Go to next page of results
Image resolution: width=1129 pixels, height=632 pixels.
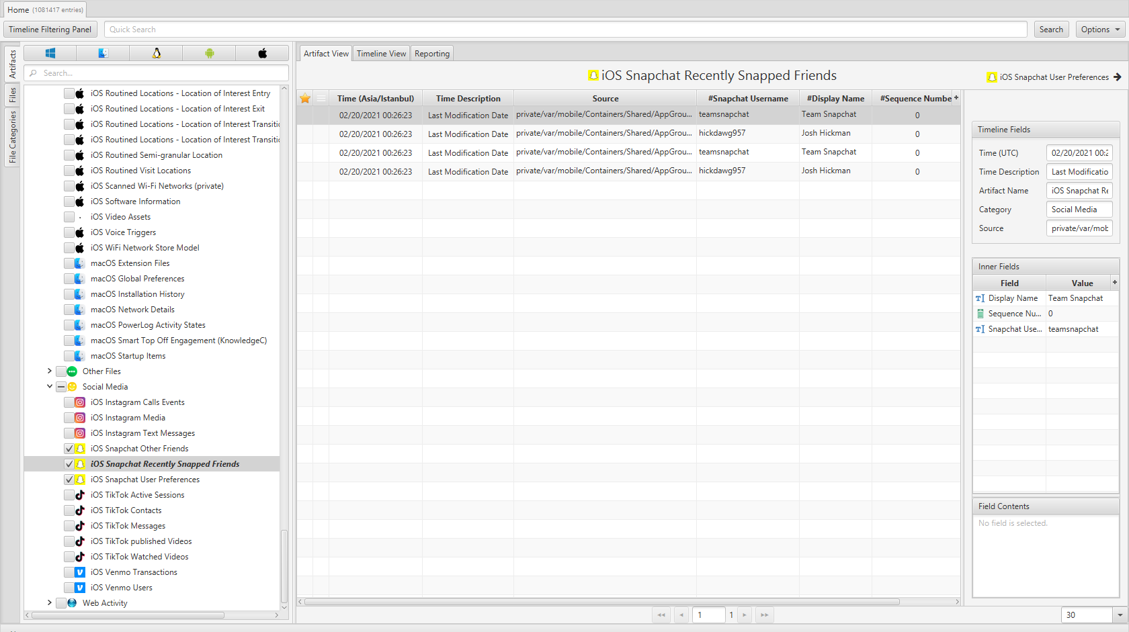(x=745, y=615)
